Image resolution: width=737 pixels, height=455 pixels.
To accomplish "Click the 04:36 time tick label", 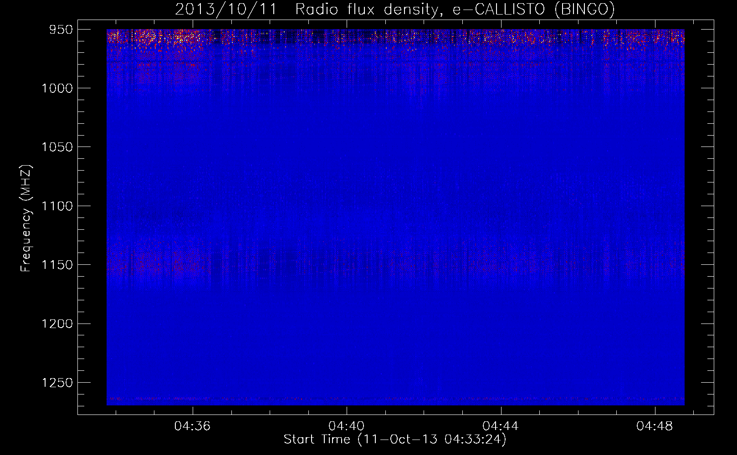I will (x=192, y=426).
